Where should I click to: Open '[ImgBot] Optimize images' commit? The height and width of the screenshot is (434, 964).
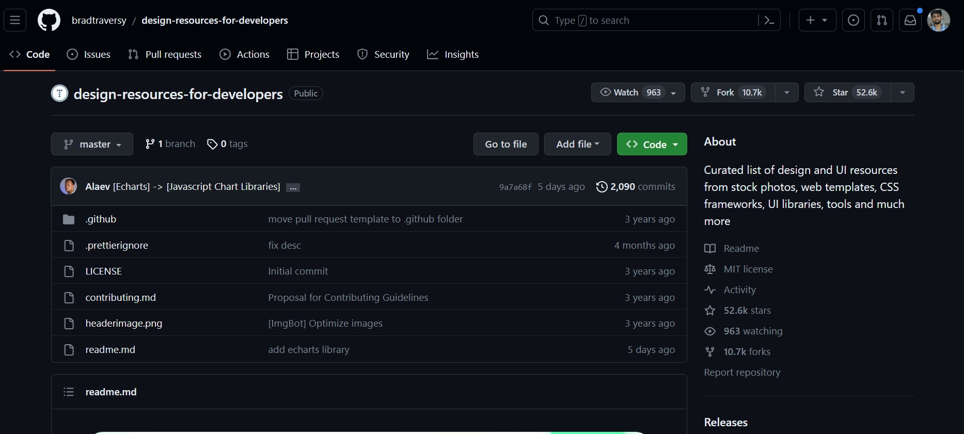click(325, 323)
